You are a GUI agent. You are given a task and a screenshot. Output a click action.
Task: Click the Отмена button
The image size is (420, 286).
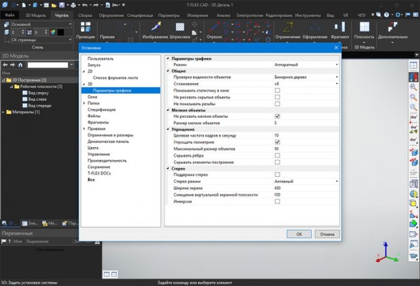[x=328, y=234]
